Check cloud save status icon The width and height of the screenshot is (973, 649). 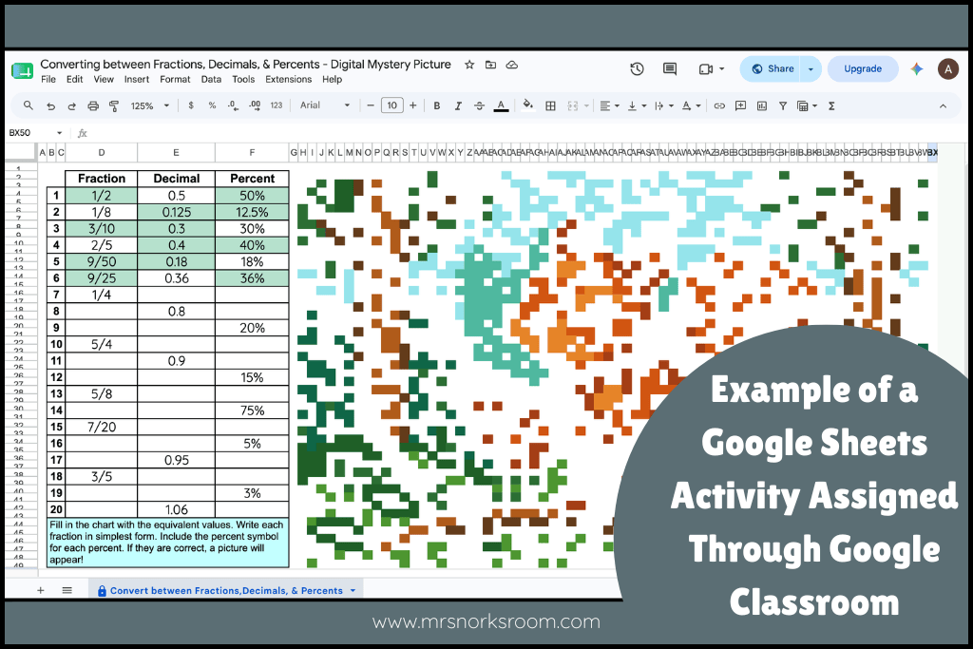pyautogui.click(x=512, y=65)
